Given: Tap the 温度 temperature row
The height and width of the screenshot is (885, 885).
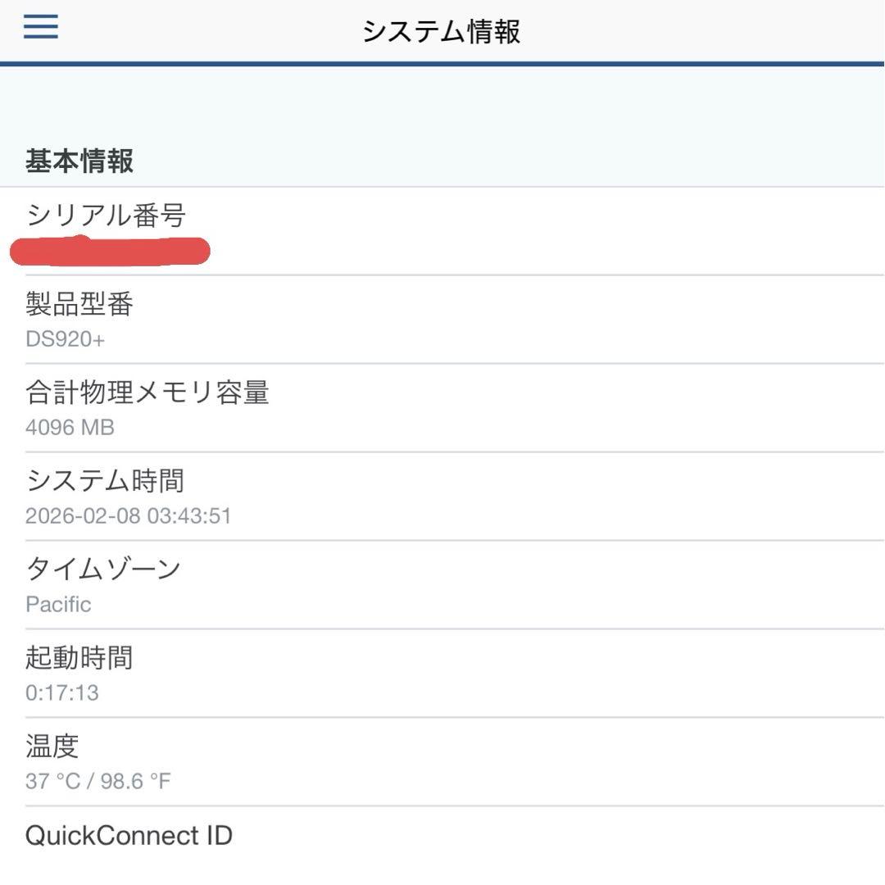Looking at the screenshot, I should [x=53, y=746].
